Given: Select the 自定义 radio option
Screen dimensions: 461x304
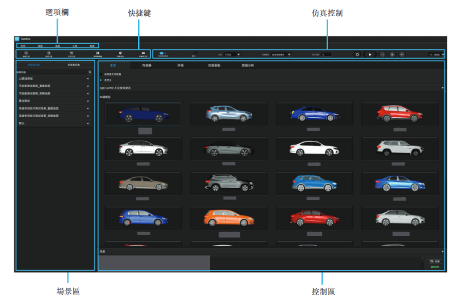Looking at the screenshot, I should pos(101,80).
